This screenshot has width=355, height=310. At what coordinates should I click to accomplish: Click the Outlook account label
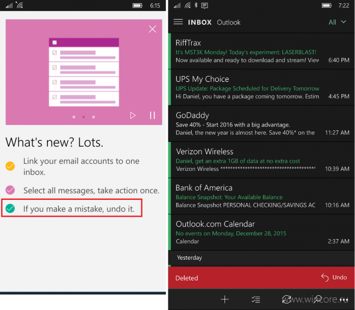[229, 22]
